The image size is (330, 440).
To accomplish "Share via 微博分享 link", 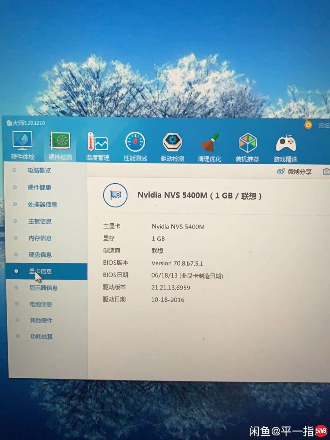I will tap(294, 171).
